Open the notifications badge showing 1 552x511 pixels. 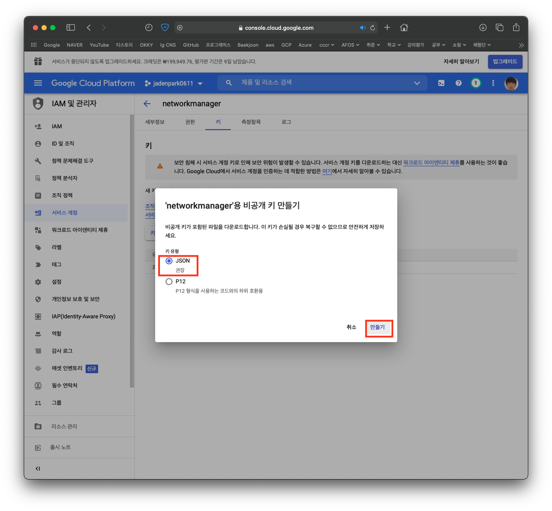click(x=476, y=83)
